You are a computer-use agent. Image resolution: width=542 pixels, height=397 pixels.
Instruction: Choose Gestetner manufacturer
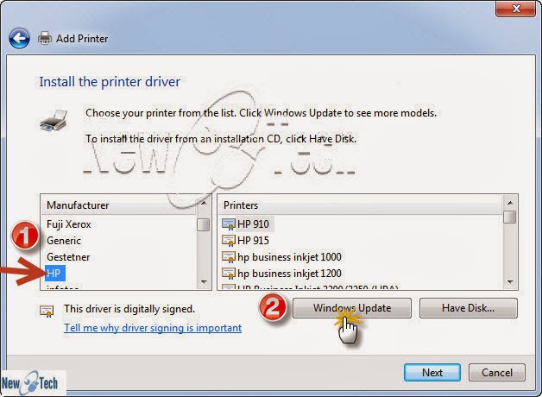click(x=68, y=257)
